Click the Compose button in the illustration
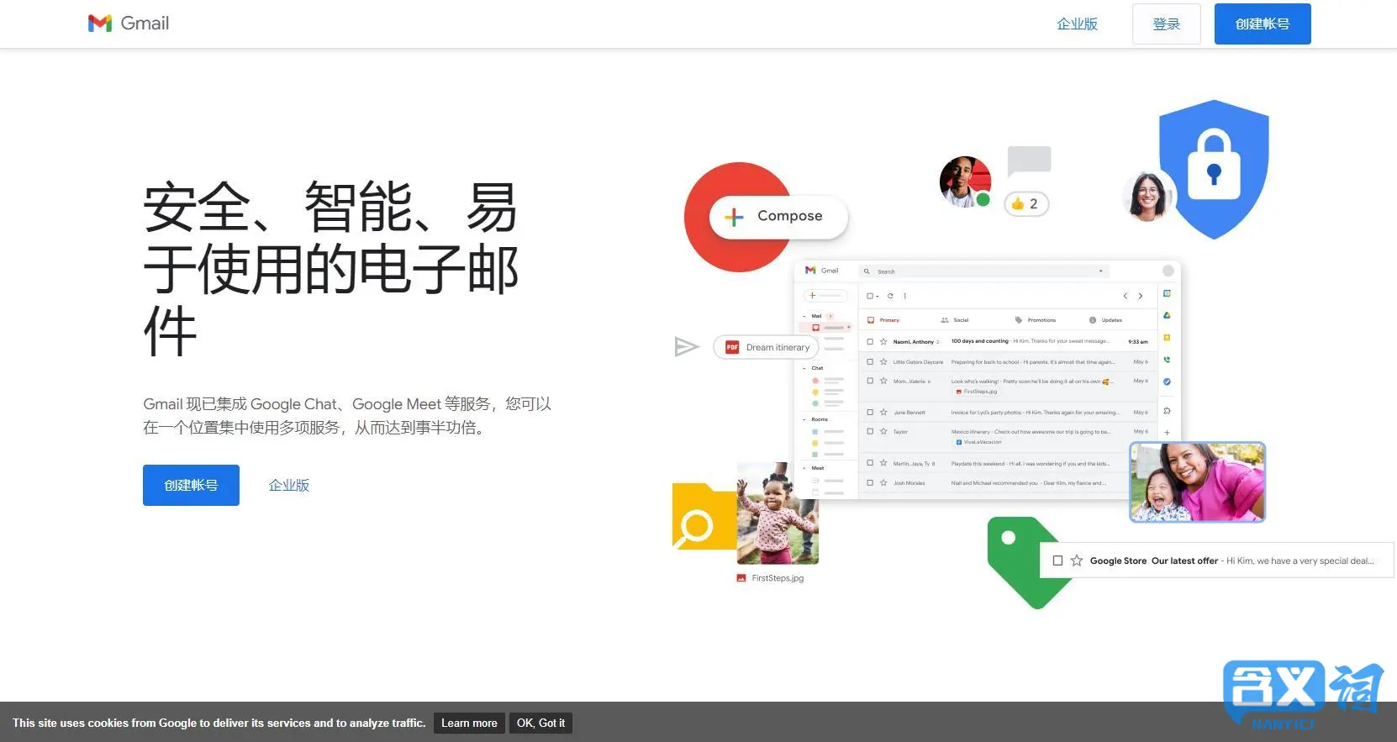This screenshot has width=1397, height=742. (778, 217)
